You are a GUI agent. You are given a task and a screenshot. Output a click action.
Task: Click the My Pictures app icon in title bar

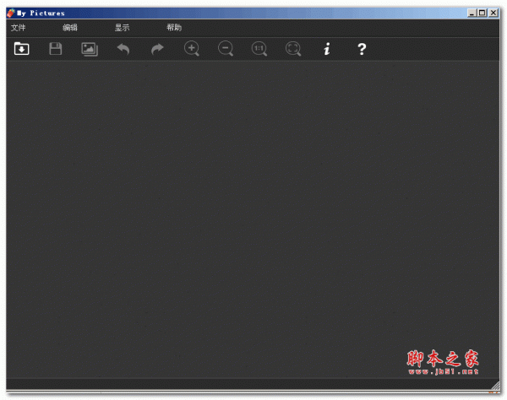pyautogui.click(x=11, y=13)
